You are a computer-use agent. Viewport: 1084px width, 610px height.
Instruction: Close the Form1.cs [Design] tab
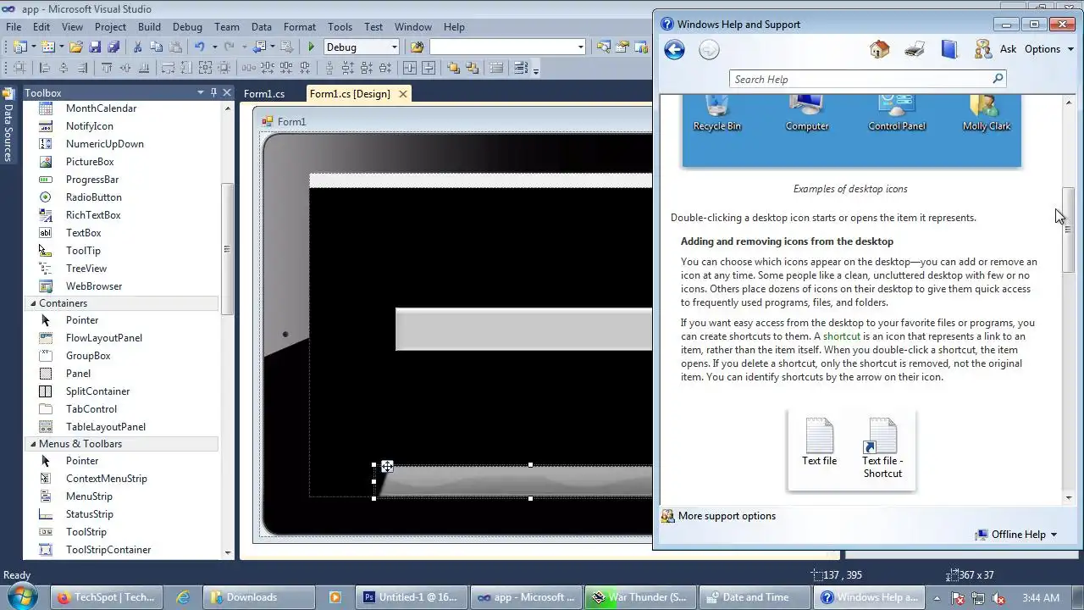point(403,94)
